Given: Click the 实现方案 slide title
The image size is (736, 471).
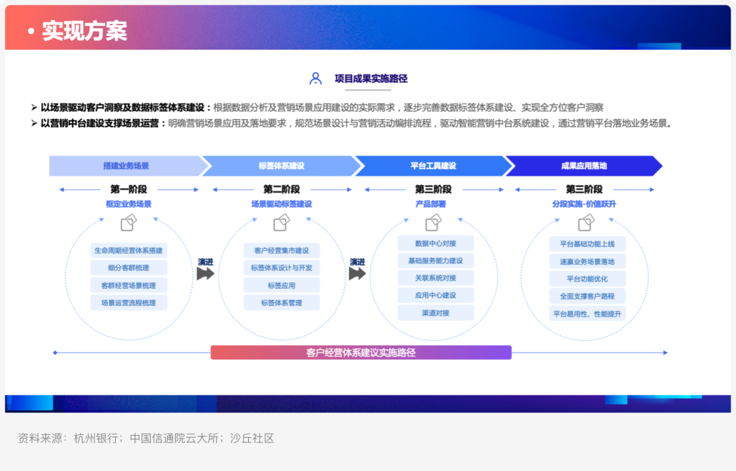Looking at the screenshot, I should pyautogui.click(x=85, y=31).
